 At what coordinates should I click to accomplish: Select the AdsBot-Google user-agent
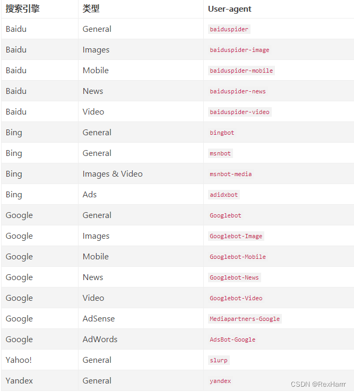click(x=232, y=339)
